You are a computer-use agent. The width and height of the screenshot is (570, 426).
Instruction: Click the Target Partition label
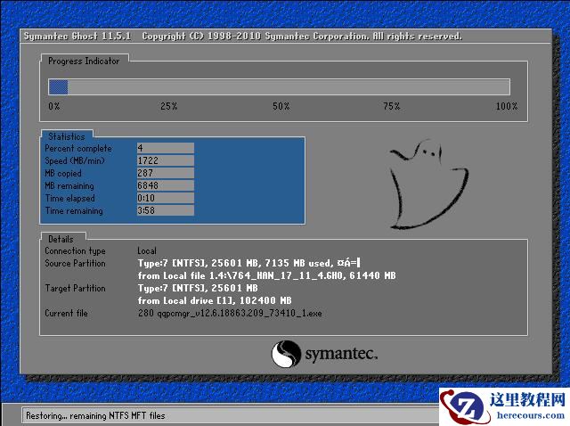[75, 288]
